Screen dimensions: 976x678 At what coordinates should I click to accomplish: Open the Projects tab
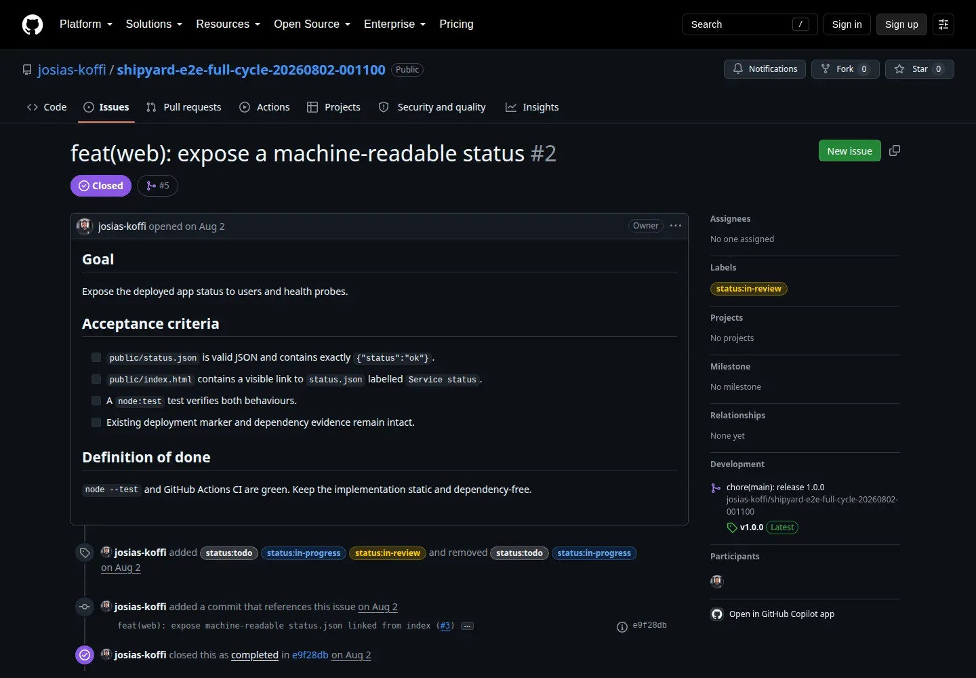pos(333,107)
